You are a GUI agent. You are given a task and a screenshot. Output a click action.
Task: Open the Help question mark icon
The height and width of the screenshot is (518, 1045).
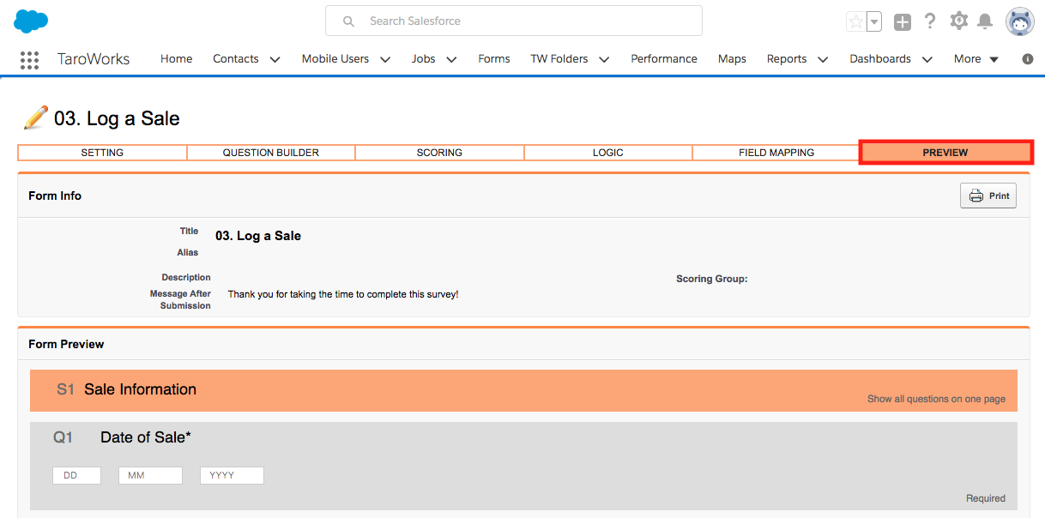click(930, 21)
